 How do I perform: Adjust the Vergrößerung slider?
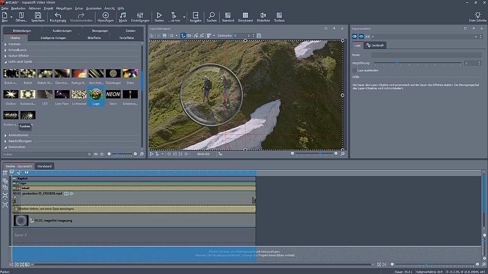click(396, 63)
